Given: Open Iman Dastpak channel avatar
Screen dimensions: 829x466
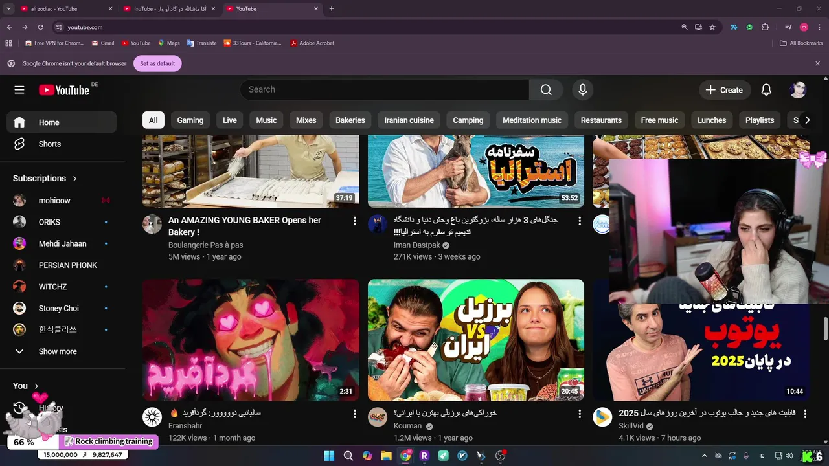Looking at the screenshot, I should [378, 224].
